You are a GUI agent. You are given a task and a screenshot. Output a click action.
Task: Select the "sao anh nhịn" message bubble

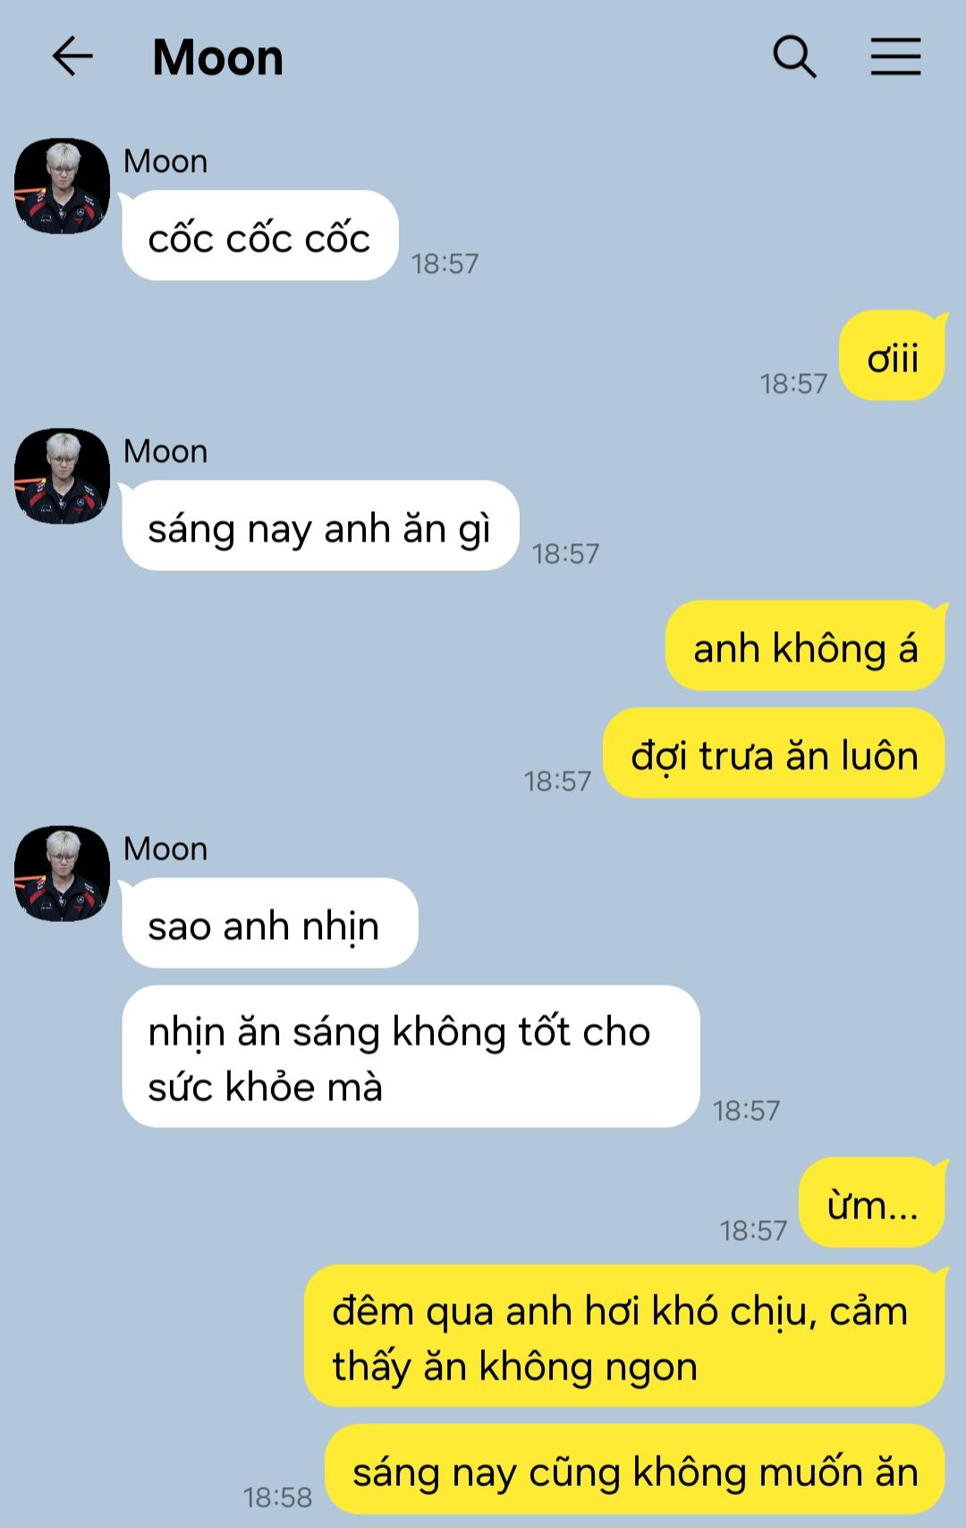coord(269,924)
